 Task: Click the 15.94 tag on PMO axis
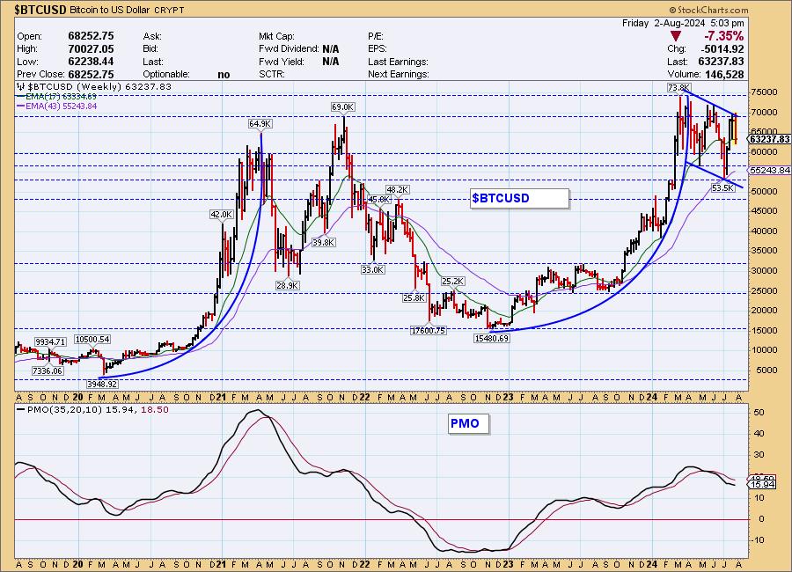[x=763, y=485]
